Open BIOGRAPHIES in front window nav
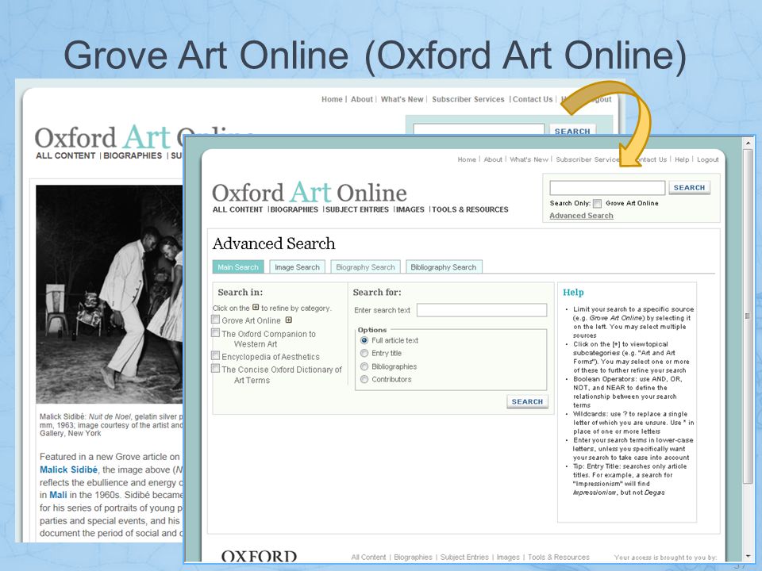 point(294,209)
